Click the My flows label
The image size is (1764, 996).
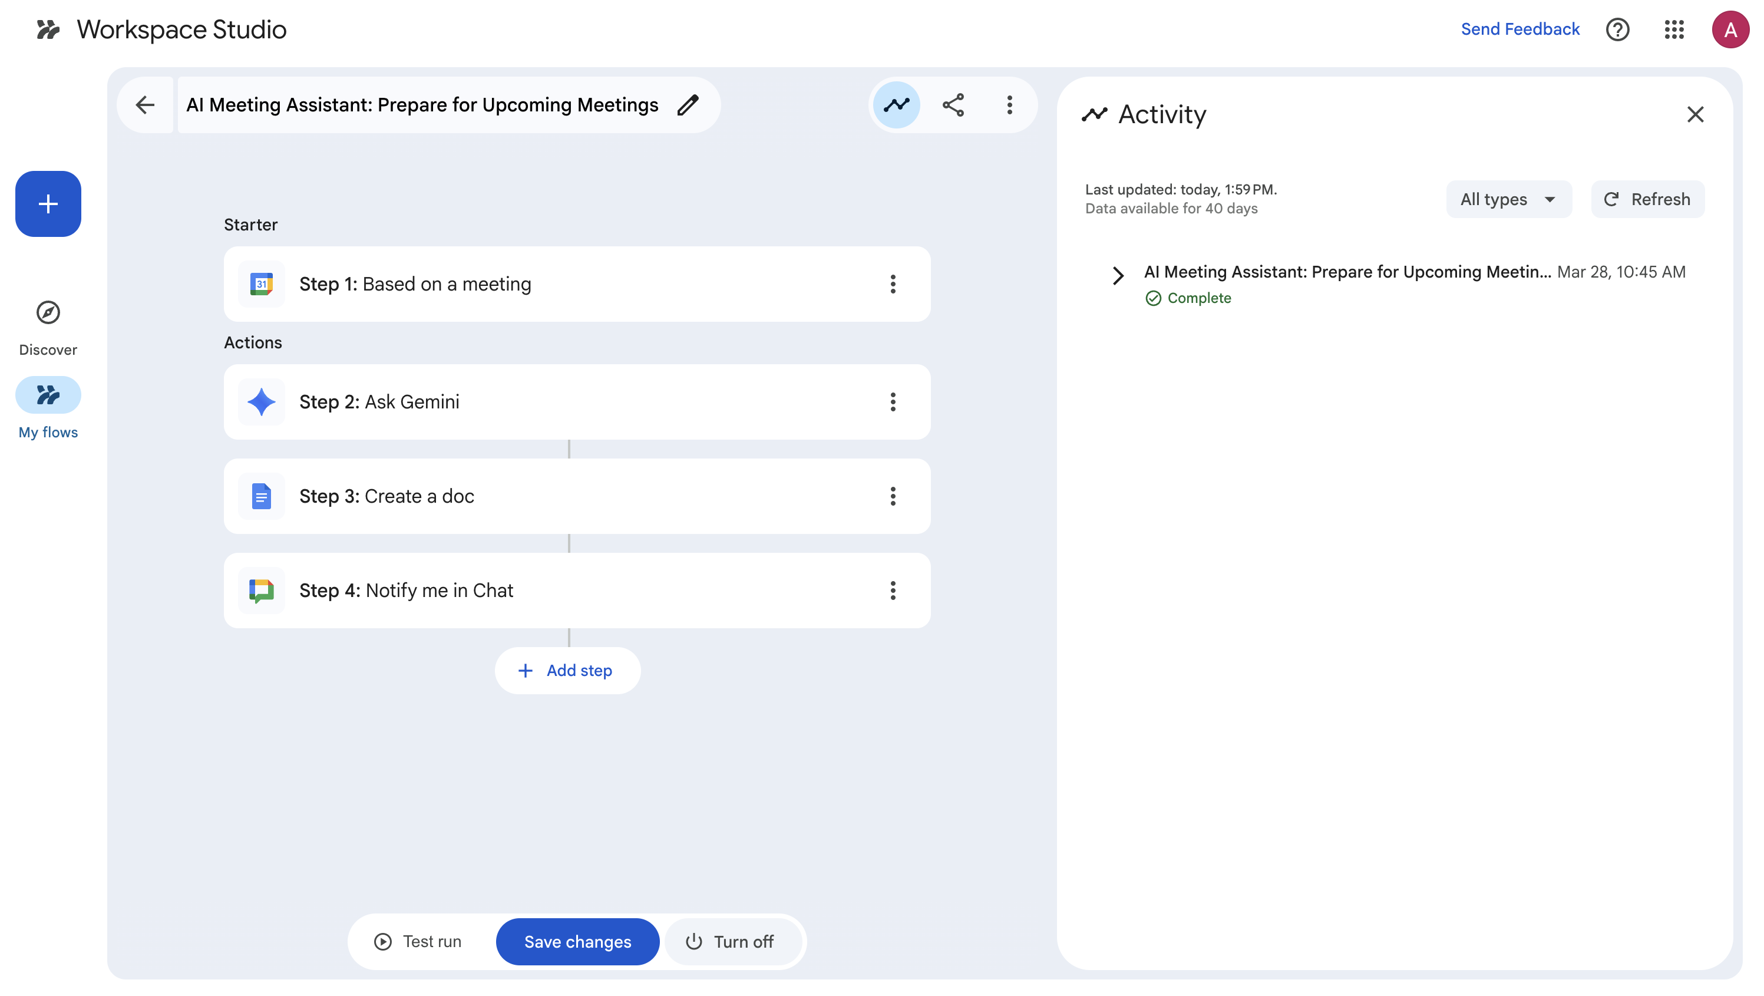pos(48,432)
